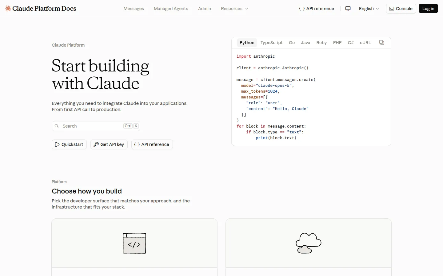Open the Admin nav item
The image size is (443, 276).
click(x=205, y=9)
